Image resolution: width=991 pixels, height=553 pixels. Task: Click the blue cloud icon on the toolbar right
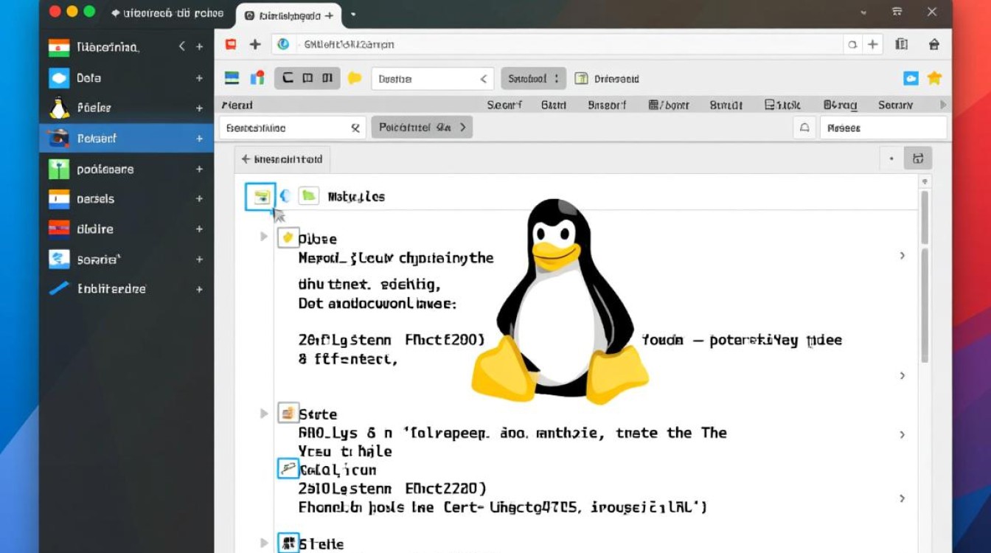point(911,78)
